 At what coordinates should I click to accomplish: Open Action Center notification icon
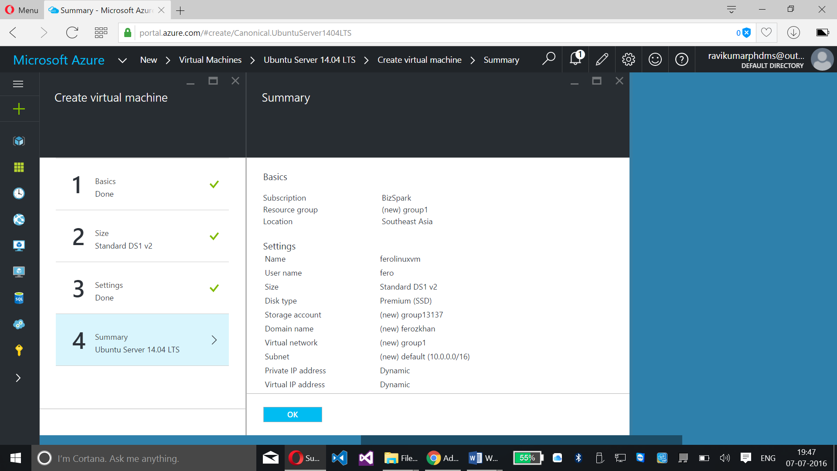pos(746,458)
